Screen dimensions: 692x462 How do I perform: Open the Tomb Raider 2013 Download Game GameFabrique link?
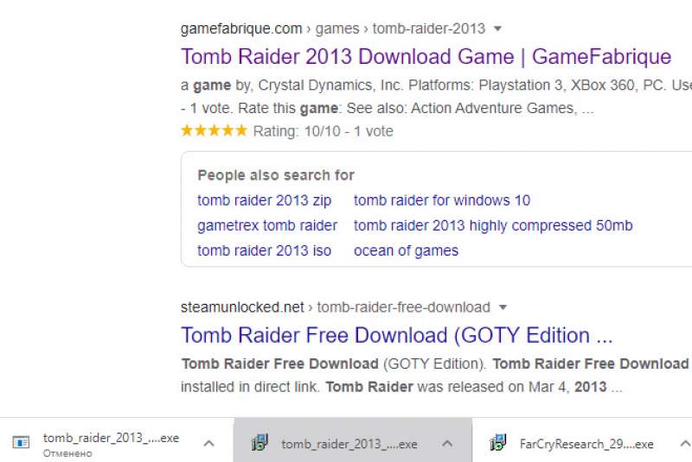tap(426, 57)
